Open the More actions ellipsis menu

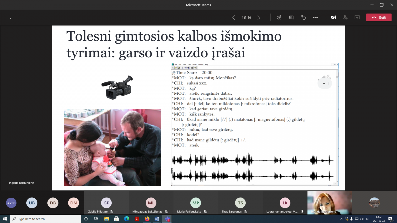coord(315,17)
